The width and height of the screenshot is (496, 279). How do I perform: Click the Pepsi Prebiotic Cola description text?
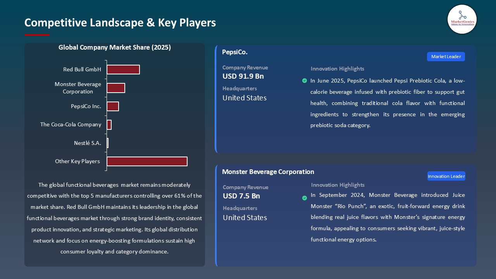(x=387, y=103)
